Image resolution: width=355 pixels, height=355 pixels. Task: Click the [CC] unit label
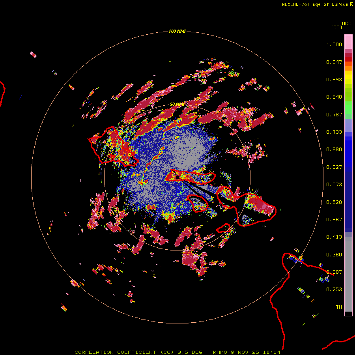point(336,27)
